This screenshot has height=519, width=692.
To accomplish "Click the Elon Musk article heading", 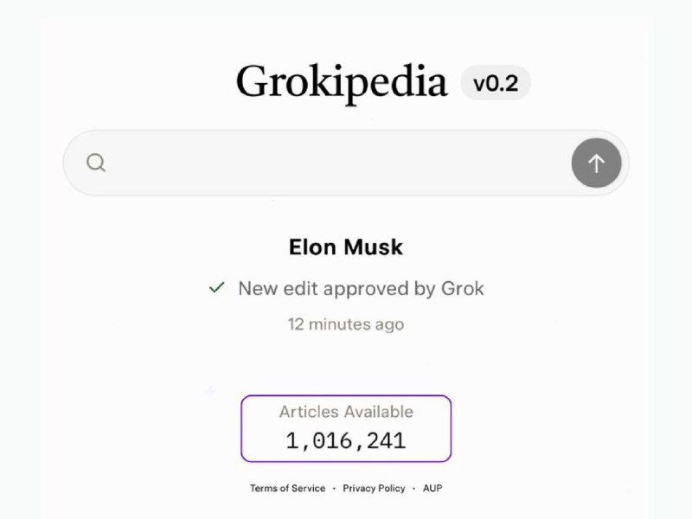I will pyautogui.click(x=345, y=247).
